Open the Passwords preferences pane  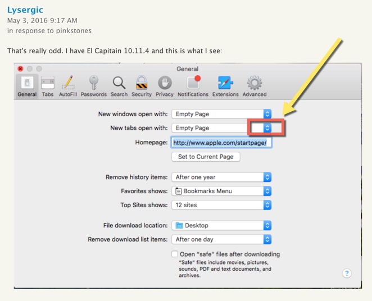(x=94, y=86)
